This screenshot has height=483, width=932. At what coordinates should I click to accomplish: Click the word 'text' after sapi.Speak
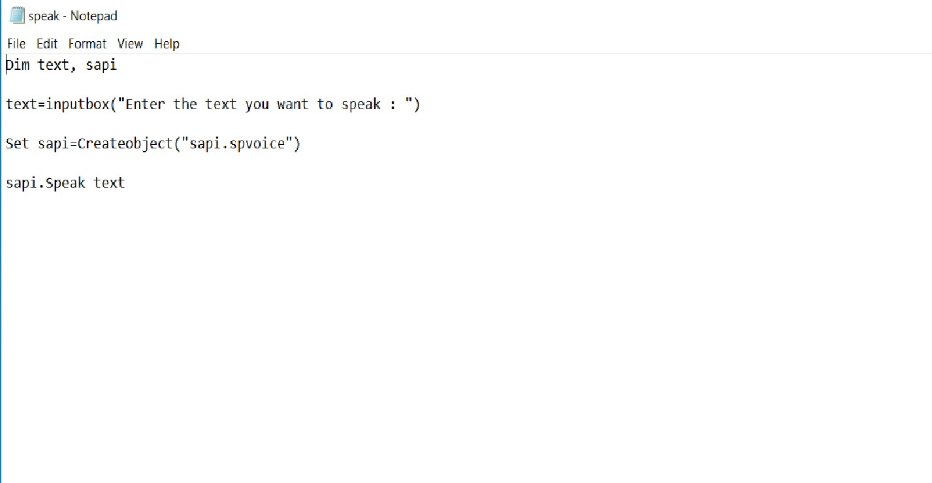[111, 182]
